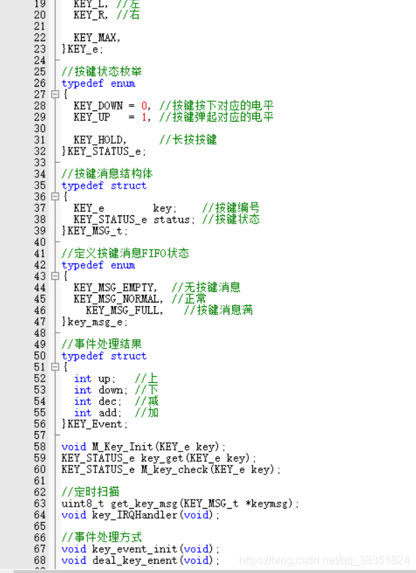Click the }KEY_Event; closing line
The height and width of the screenshot is (573, 416).
[x=95, y=424]
